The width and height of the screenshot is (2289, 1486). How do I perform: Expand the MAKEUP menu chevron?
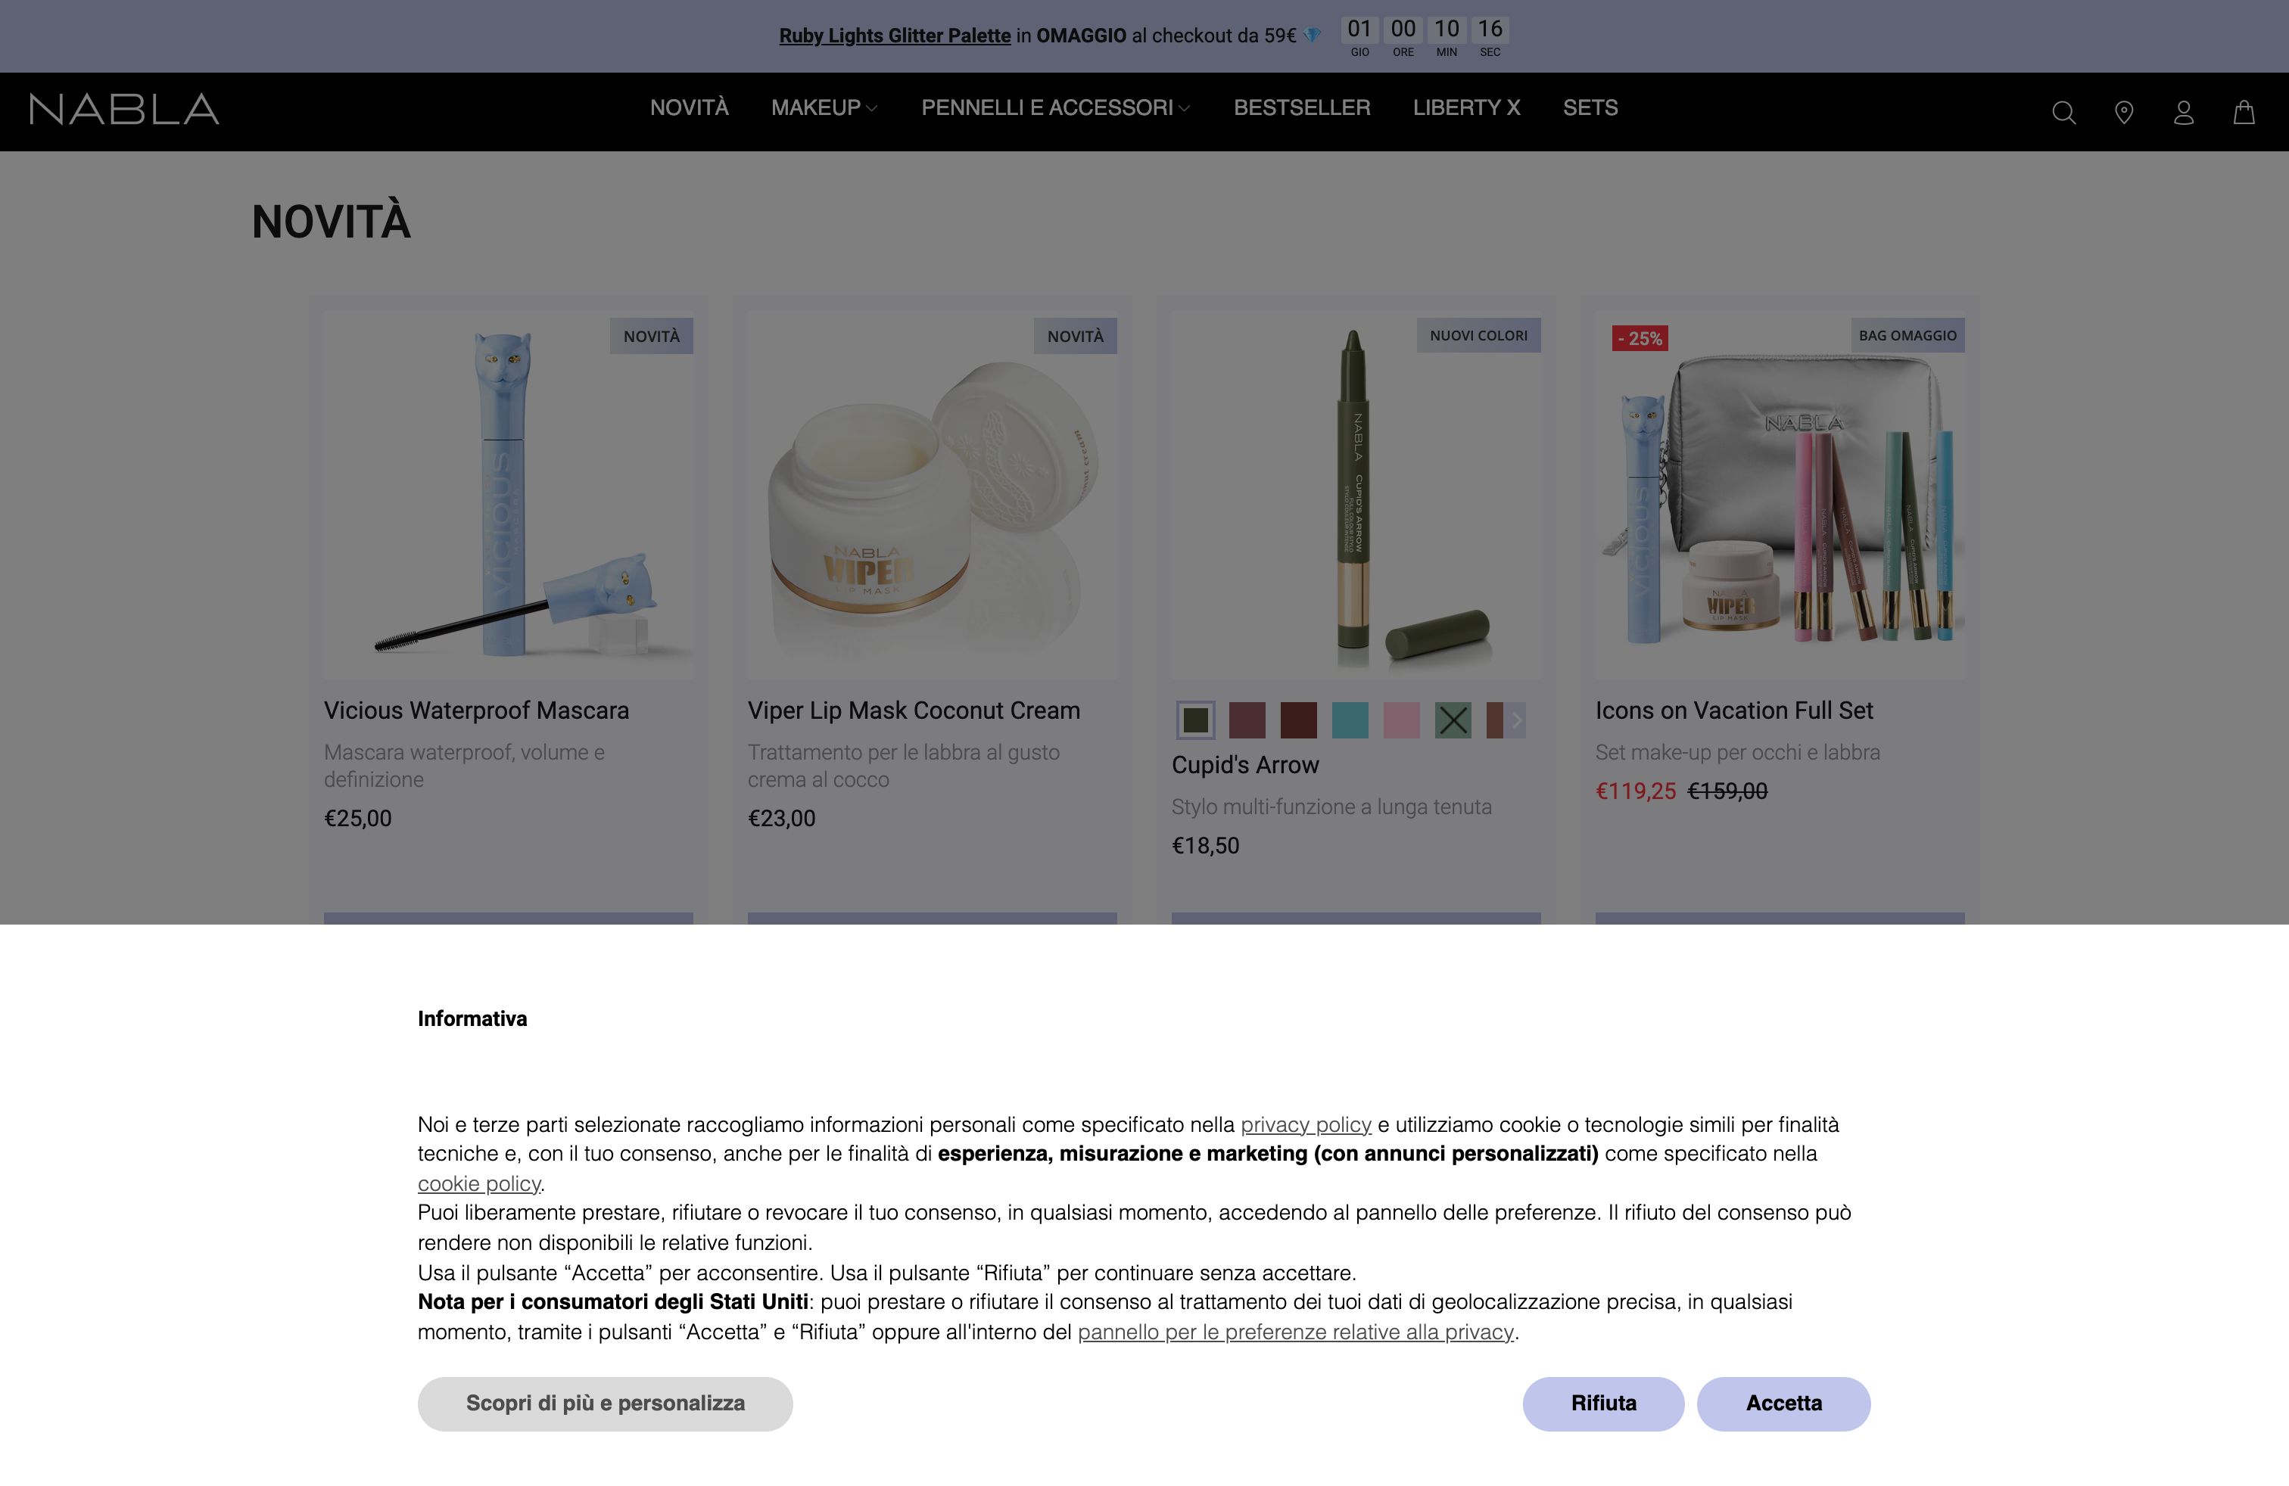tap(871, 109)
